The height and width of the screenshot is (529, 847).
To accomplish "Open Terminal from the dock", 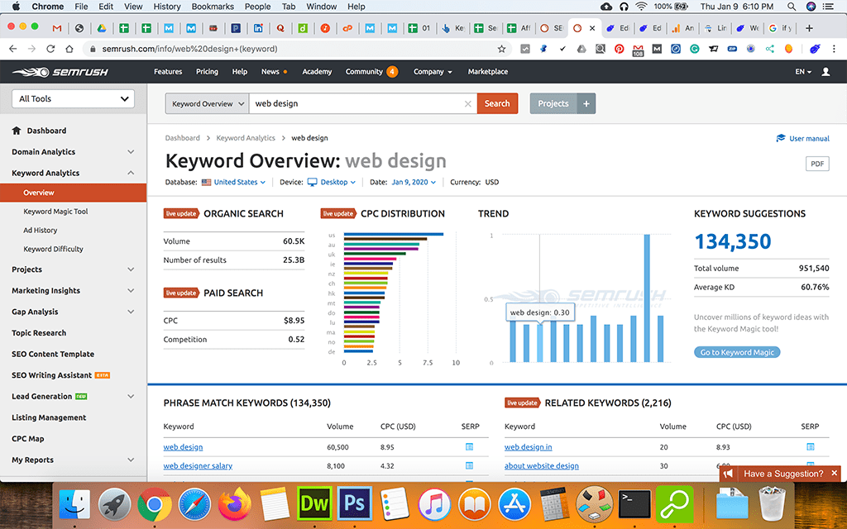I will click(634, 504).
